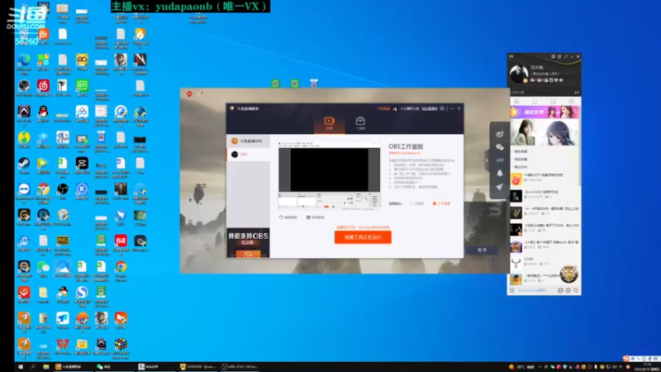Screen dimensions: 661x372
Task: Click the search icon at YY bottom right
Action: click(576, 291)
